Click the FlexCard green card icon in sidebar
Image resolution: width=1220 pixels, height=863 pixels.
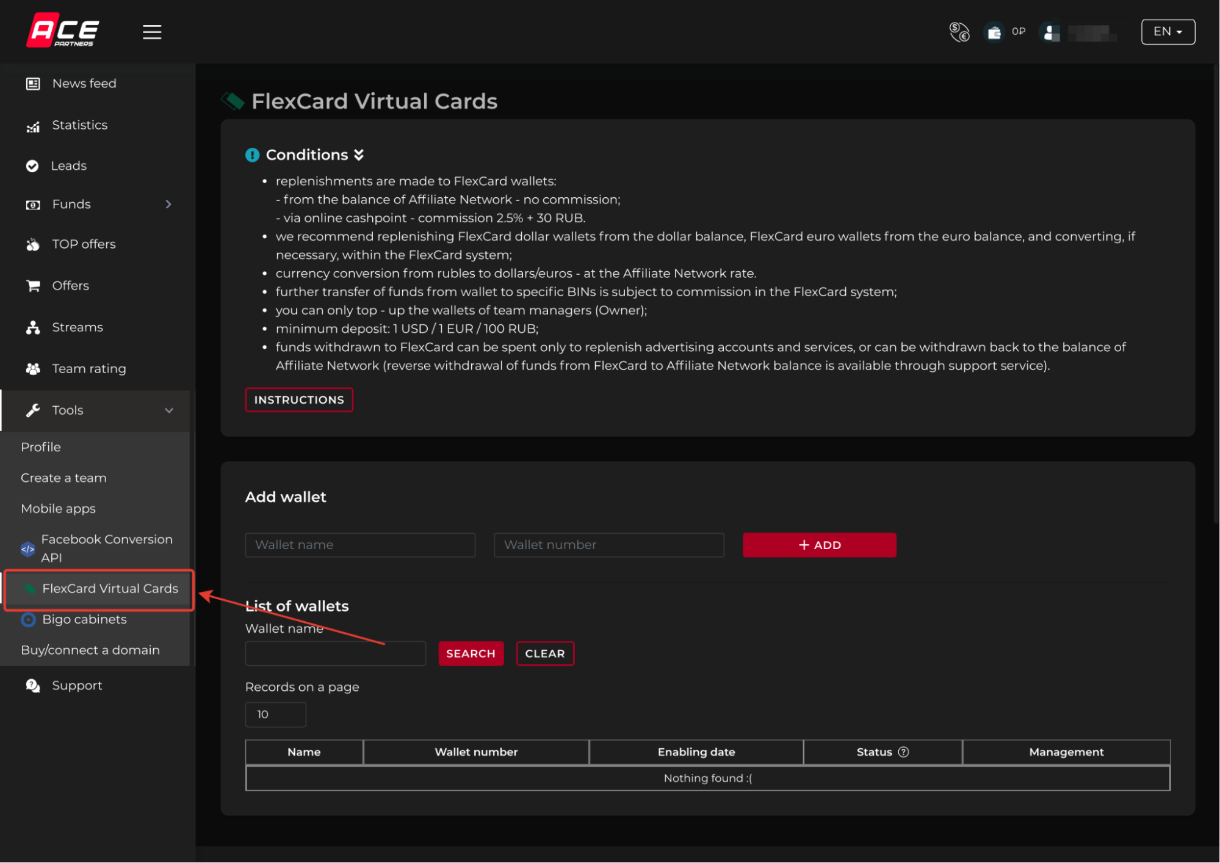(29, 589)
